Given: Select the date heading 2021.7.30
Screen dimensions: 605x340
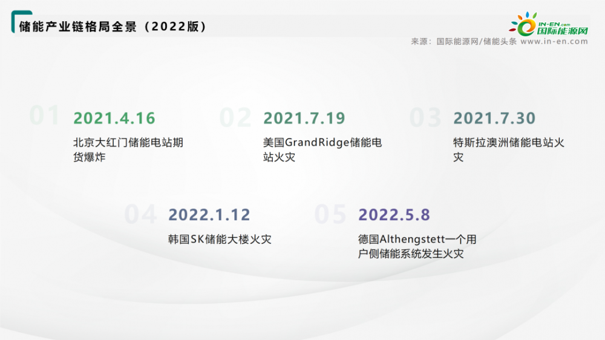Looking at the screenshot, I should (494, 118).
